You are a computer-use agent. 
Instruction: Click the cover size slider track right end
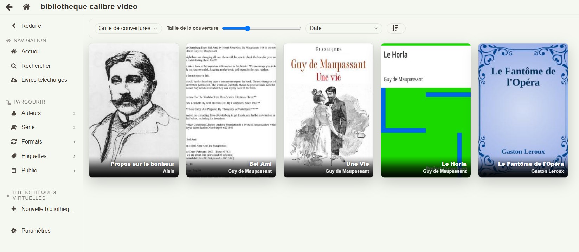[x=300, y=28]
